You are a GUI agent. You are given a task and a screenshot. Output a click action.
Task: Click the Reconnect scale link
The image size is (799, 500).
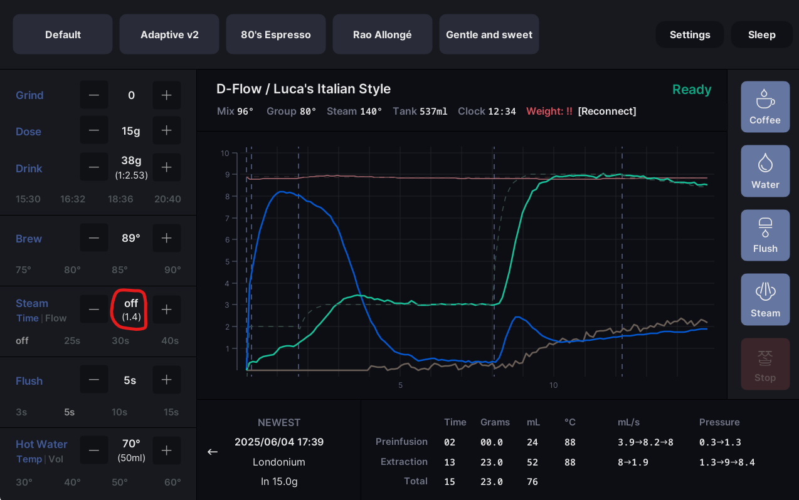607,111
